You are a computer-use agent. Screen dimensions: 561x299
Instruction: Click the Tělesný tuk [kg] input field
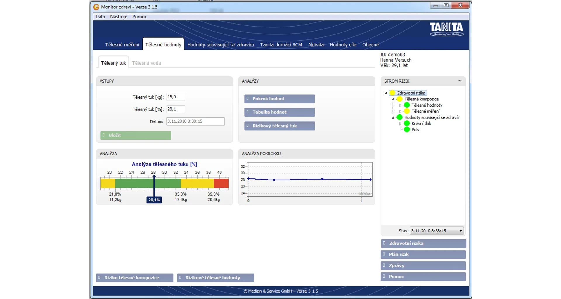click(x=175, y=97)
